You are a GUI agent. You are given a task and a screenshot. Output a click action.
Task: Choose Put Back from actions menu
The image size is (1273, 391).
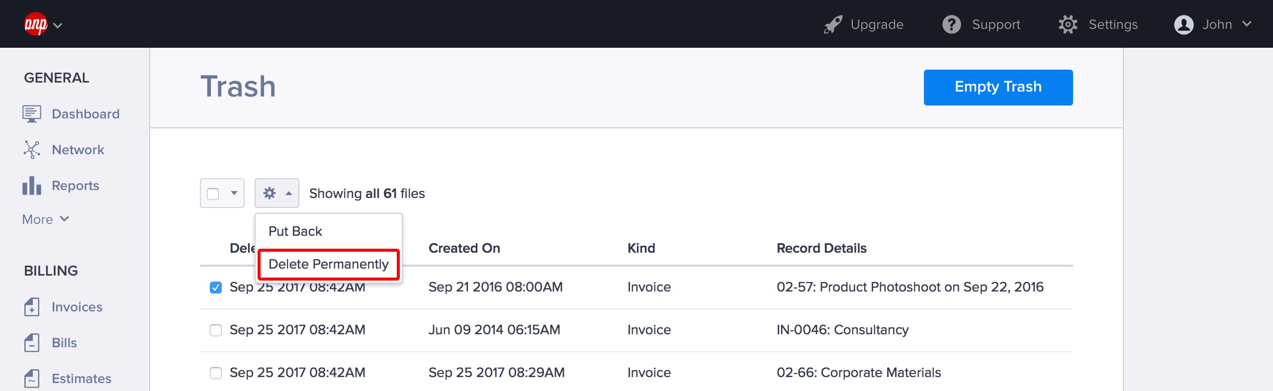point(295,231)
